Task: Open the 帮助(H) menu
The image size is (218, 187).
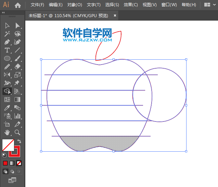Action: point(189,5)
